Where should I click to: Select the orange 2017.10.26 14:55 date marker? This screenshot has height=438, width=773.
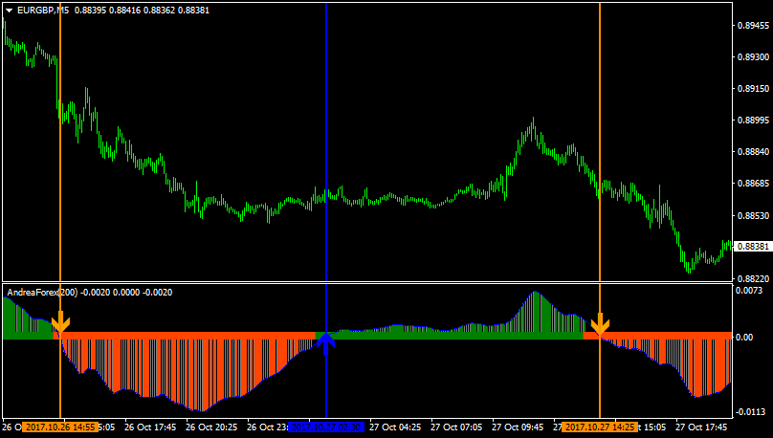(x=58, y=427)
